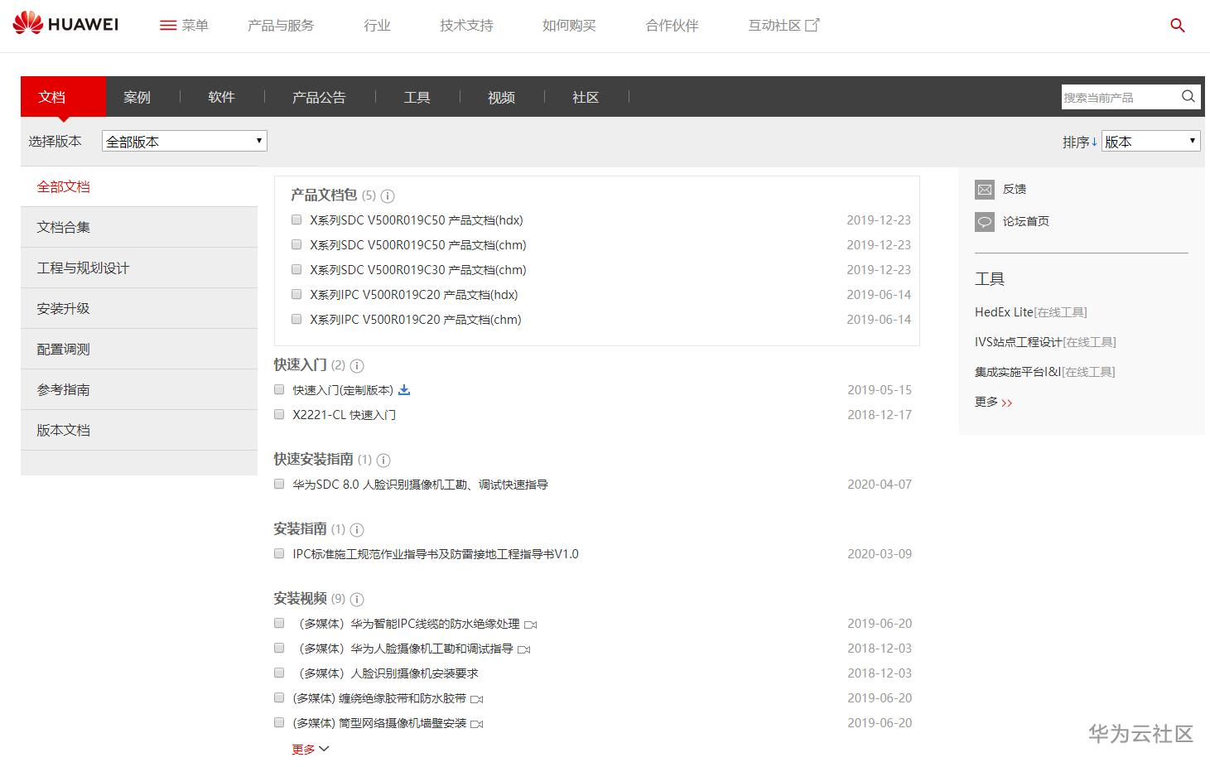This screenshot has height=767, width=1210.
Task: Click the info icon beside 安装视频
Action: pos(357,600)
